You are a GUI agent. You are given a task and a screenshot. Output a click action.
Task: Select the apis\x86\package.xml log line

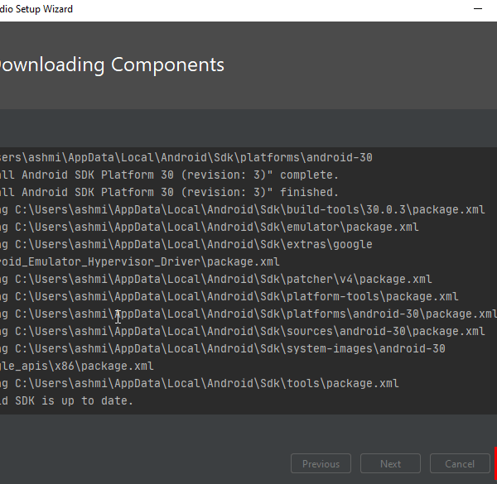(x=77, y=367)
